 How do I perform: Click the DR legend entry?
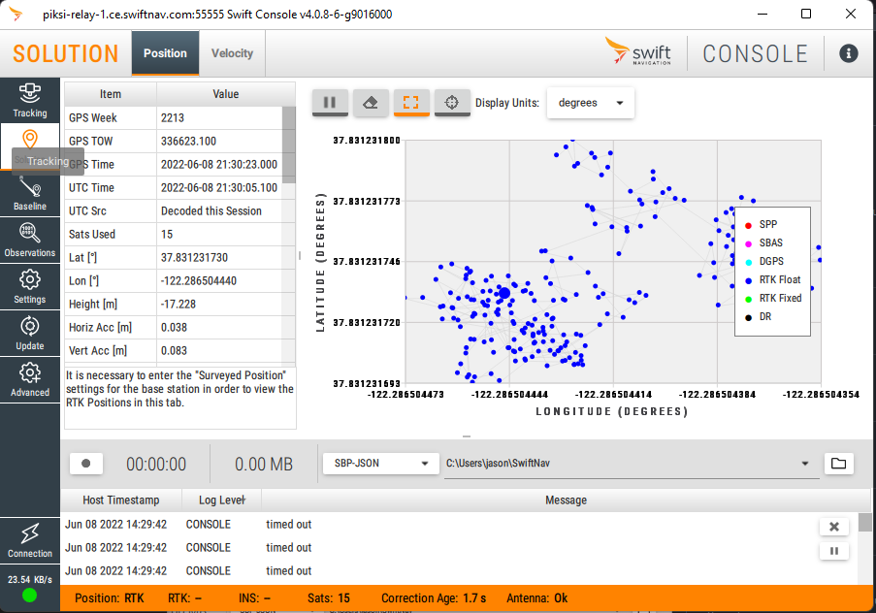pos(758,317)
